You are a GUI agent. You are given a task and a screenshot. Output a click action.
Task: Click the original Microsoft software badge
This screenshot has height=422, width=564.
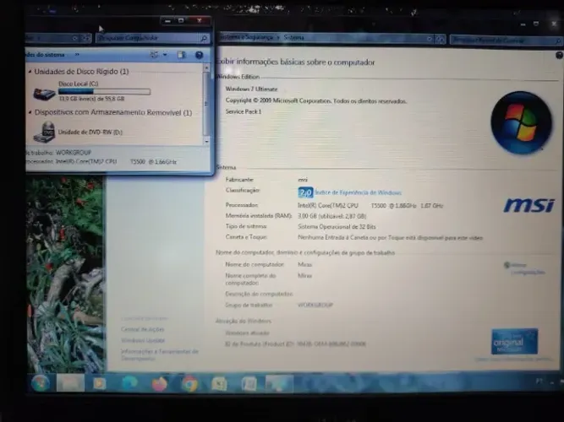pos(514,341)
